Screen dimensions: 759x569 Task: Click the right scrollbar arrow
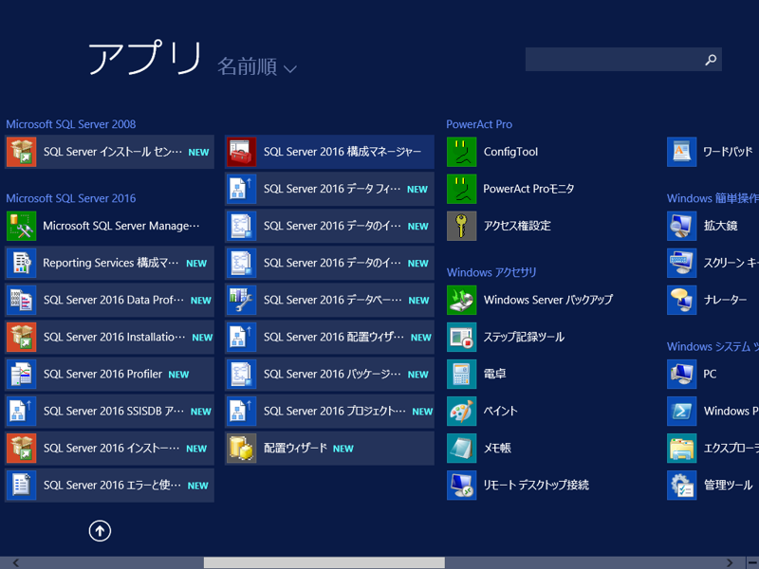tap(730, 562)
